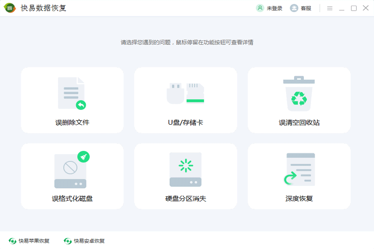374x249 pixels.
Task: Open the hamburger main menu
Action: (x=330, y=8)
